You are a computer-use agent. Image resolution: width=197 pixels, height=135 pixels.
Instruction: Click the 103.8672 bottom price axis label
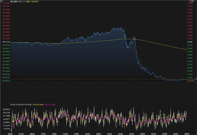(6, 81)
